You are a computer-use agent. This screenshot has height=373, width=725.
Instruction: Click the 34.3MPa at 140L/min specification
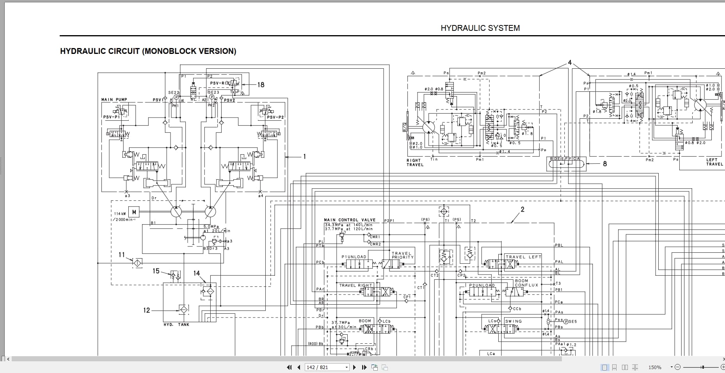tap(348, 225)
